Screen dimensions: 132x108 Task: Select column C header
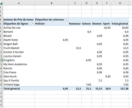pos(75,3)
